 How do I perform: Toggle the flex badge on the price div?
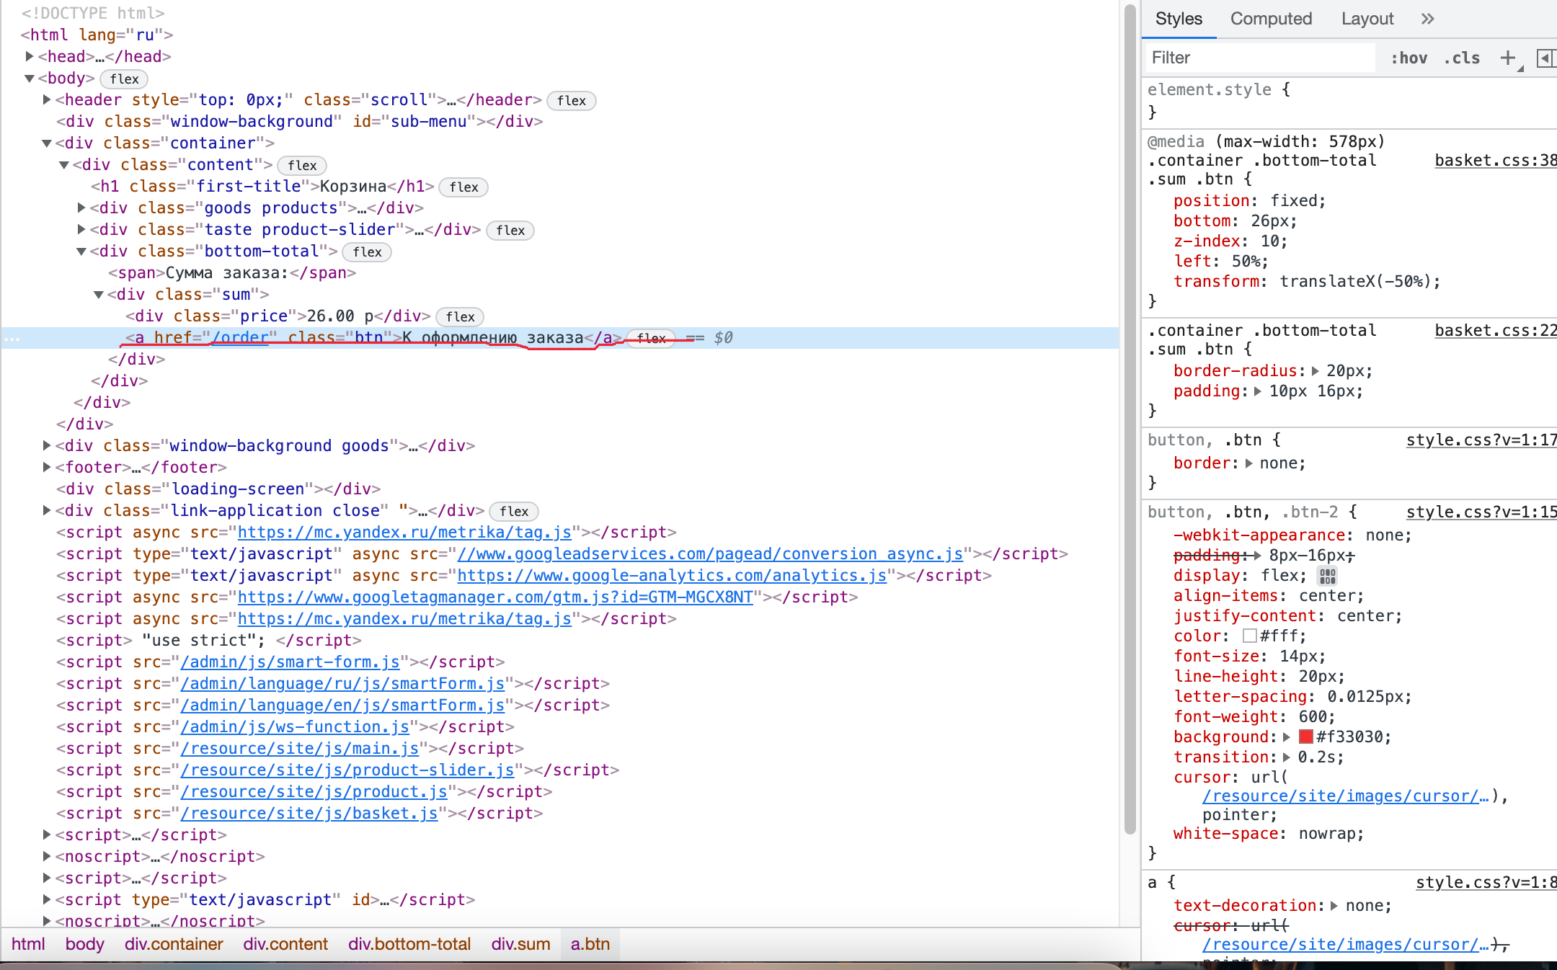pyautogui.click(x=460, y=316)
